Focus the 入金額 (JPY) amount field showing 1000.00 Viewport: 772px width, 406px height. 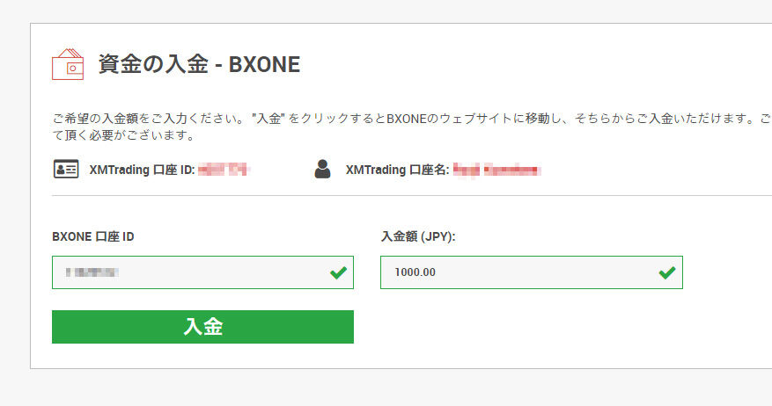(x=531, y=272)
